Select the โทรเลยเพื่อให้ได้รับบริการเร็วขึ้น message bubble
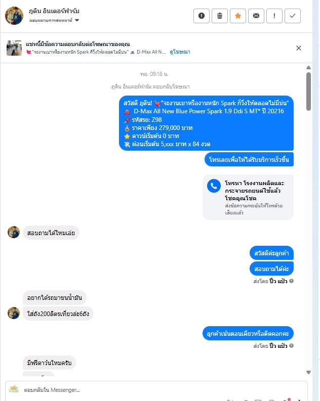 (249, 159)
